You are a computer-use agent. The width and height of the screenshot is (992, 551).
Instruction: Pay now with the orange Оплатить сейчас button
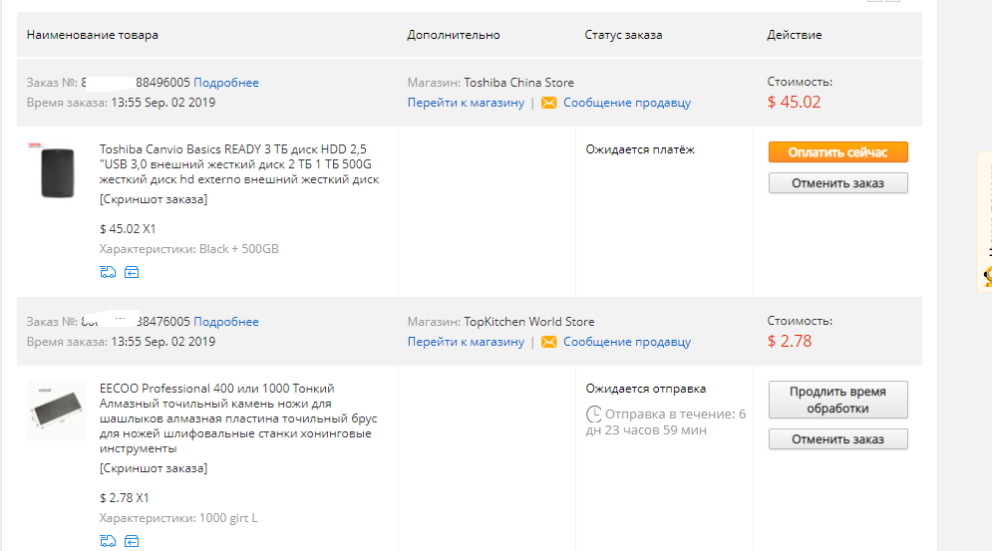[837, 151]
